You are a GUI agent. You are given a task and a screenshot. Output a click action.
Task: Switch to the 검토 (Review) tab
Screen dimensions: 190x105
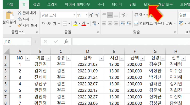[x=133, y=4]
